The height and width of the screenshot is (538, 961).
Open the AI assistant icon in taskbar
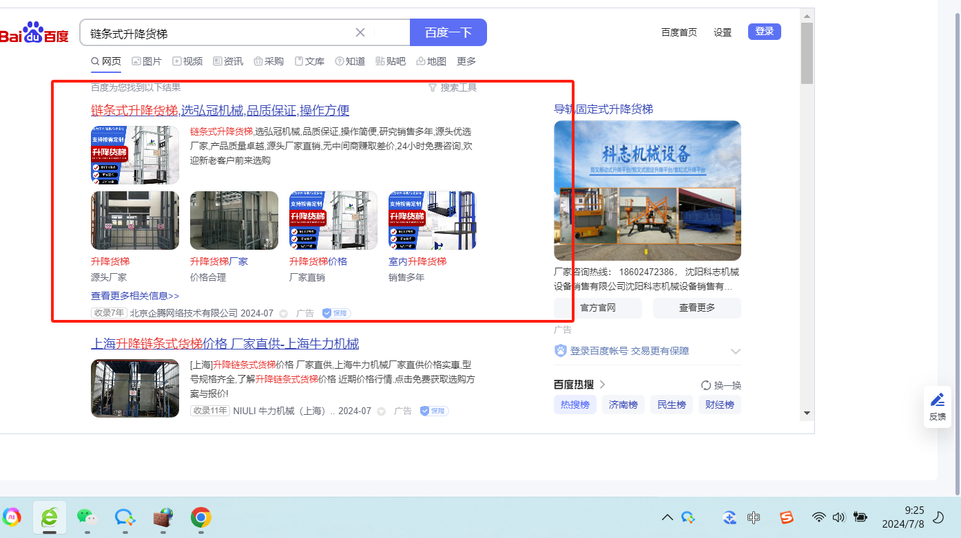pos(12,517)
